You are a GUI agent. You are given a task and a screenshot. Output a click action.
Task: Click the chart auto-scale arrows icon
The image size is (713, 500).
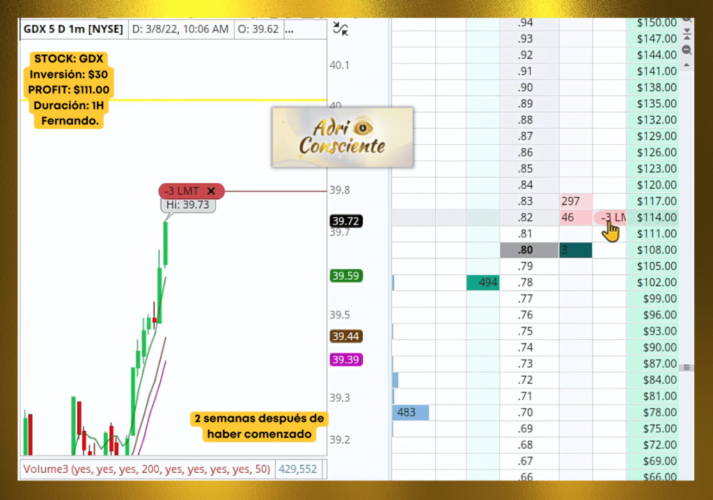pyautogui.click(x=340, y=29)
